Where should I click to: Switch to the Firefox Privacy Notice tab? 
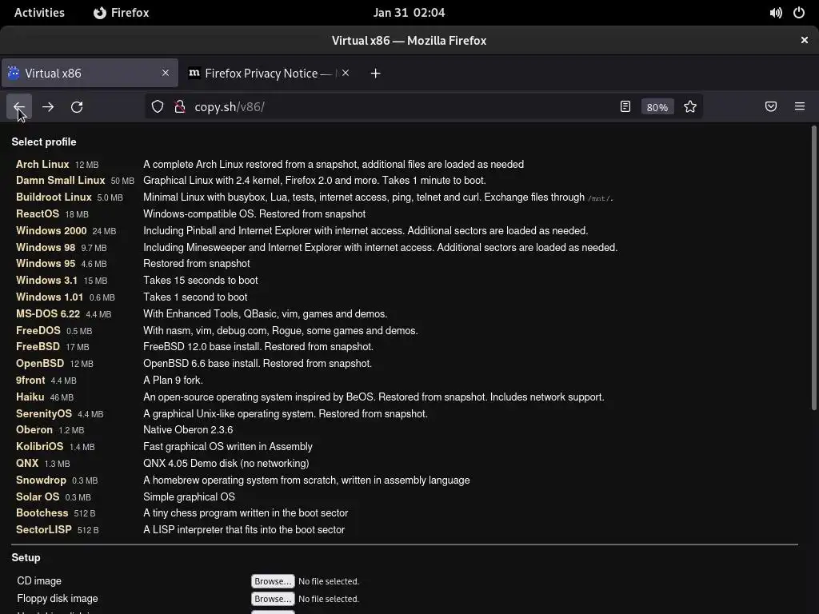269,73
